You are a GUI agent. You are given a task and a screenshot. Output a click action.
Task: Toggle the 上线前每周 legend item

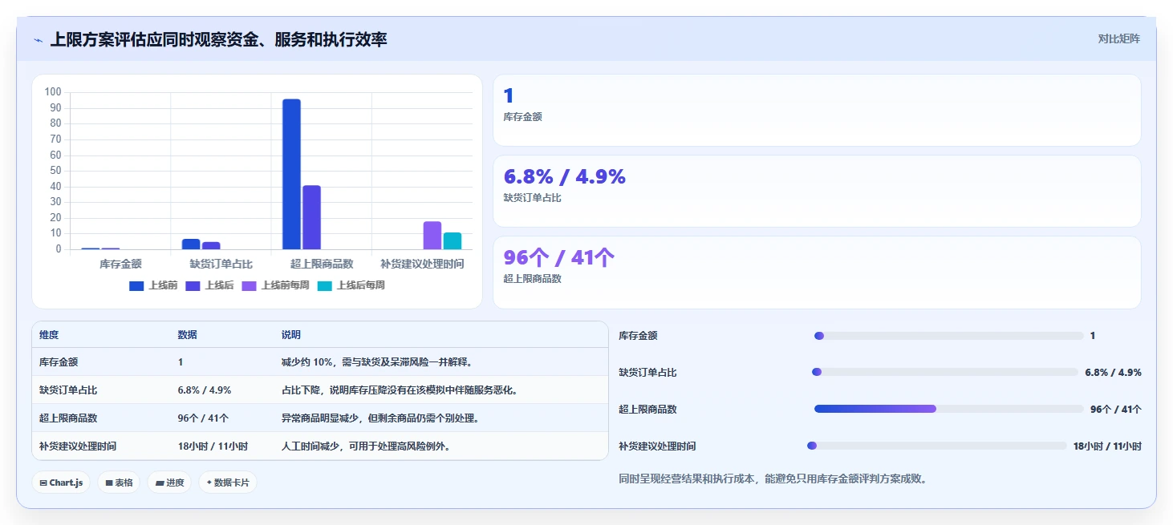[x=275, y=285]
